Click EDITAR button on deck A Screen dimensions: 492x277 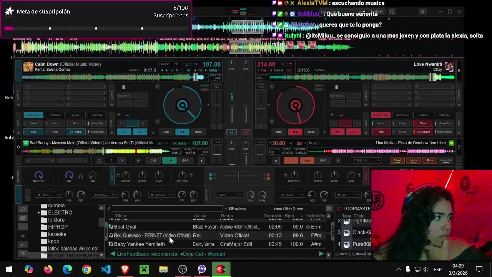coord(165,64)
